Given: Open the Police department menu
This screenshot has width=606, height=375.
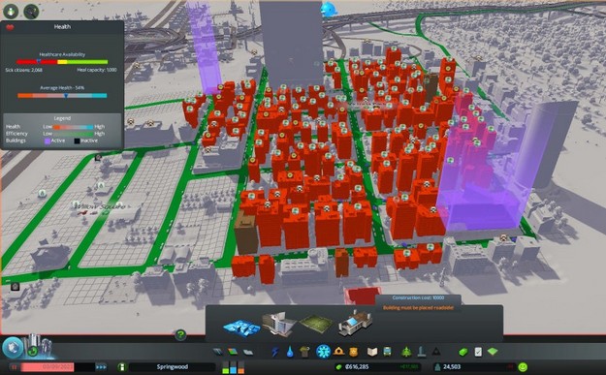Looking at the screenshot, I should point(354,352).
